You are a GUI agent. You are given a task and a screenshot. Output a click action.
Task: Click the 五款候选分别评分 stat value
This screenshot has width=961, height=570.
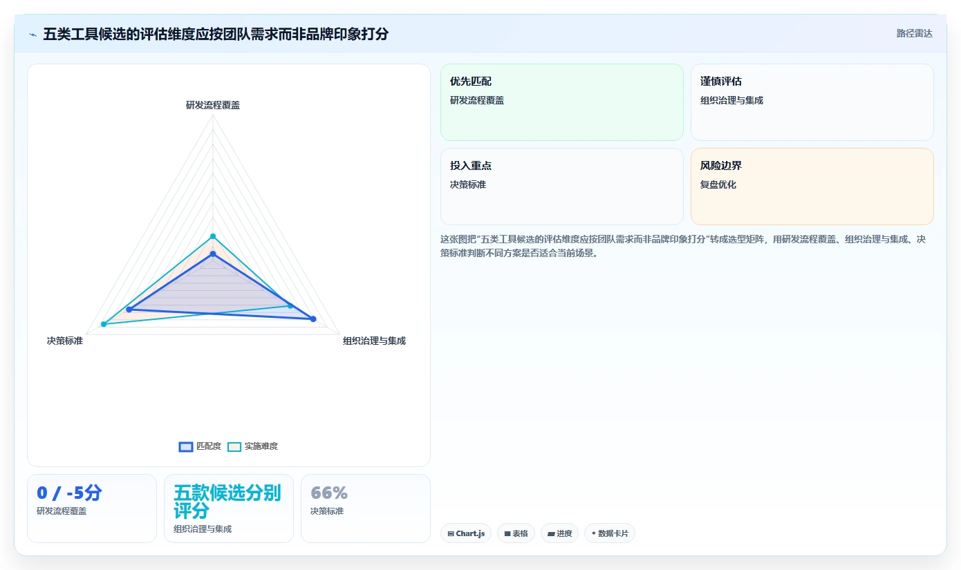tap(227, 502)
